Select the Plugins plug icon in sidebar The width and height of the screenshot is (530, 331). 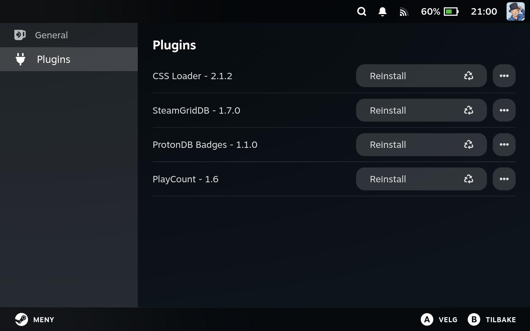pos(20,59)
